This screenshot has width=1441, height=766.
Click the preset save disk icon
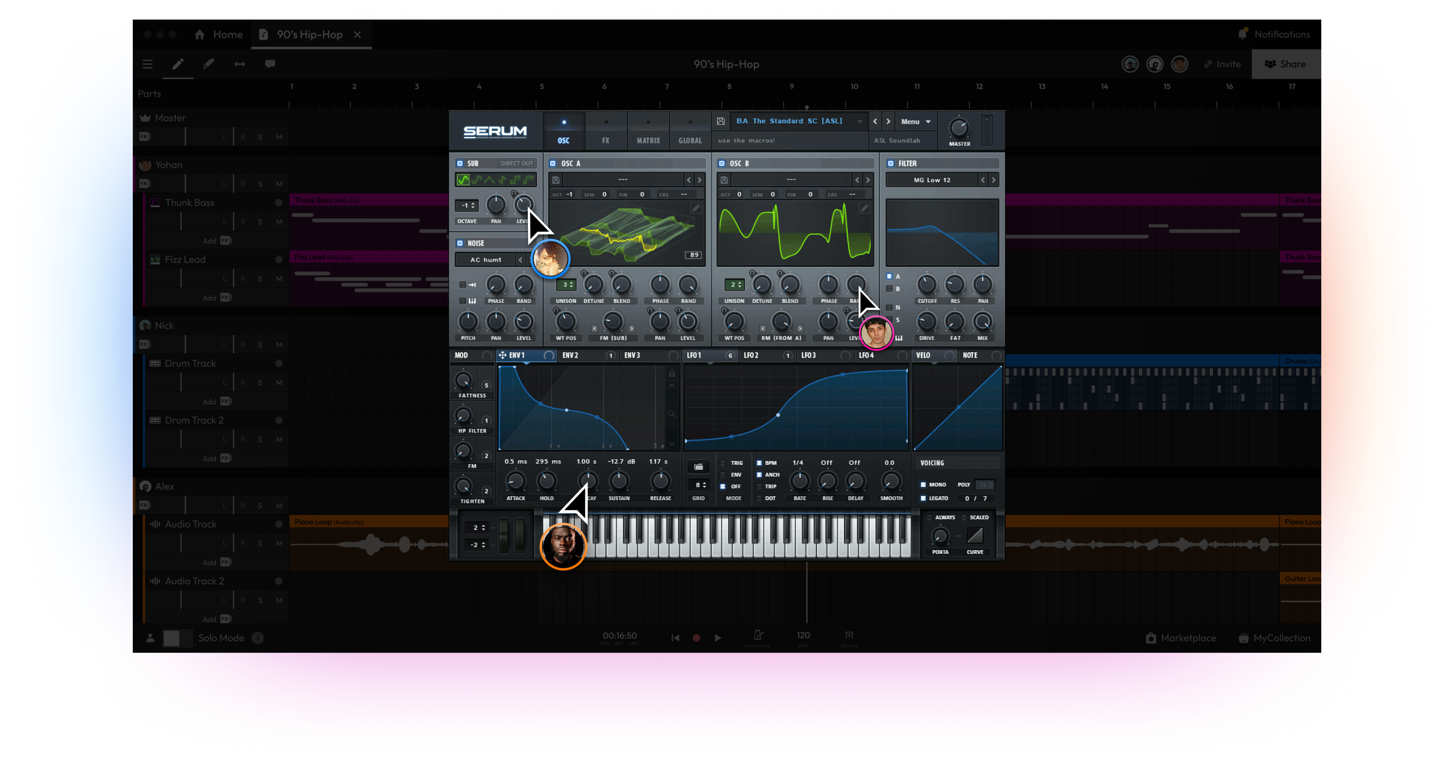coord(720,121)
